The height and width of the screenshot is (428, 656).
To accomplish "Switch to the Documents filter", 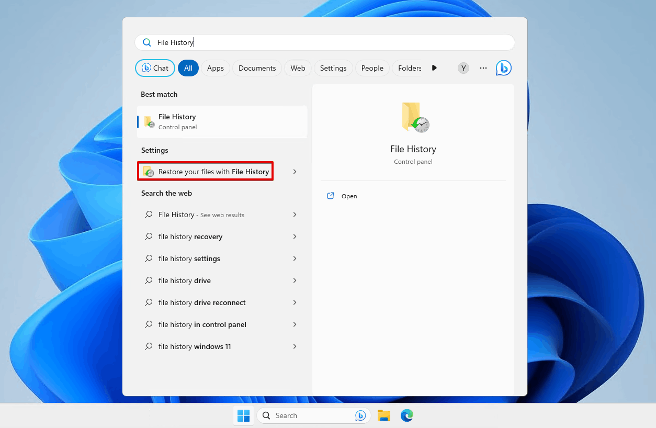I will tap(257, 68).
